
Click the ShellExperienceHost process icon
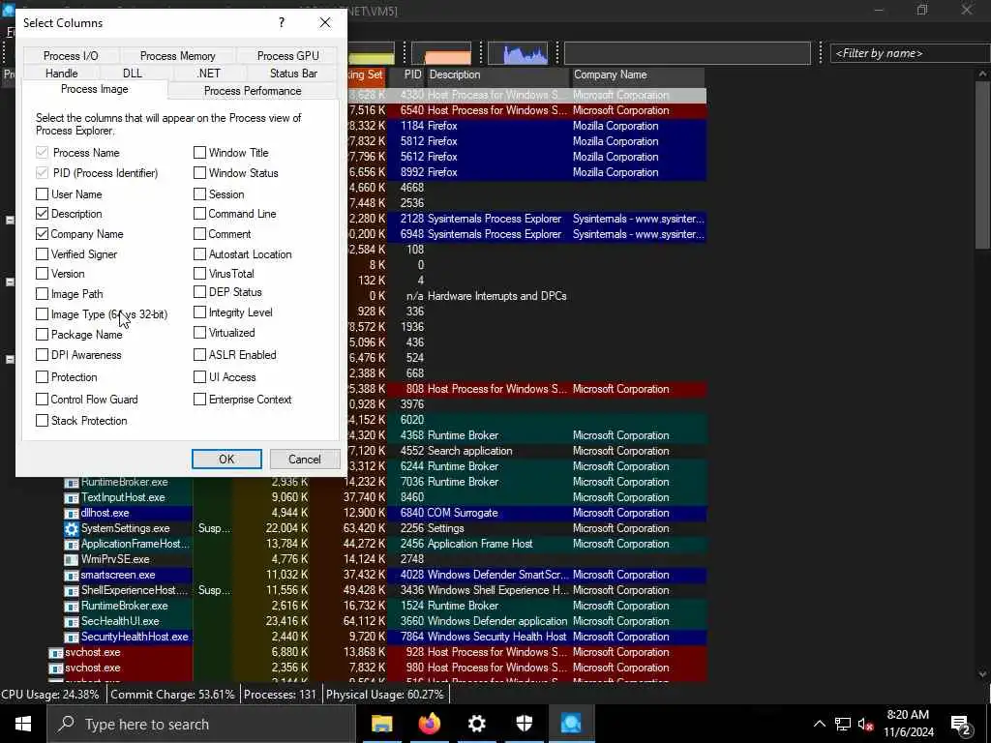pos(72,591)
